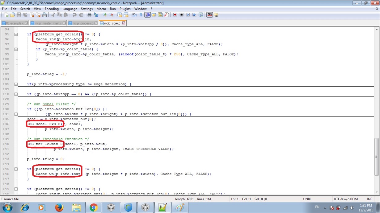Save the current file via toolbar
Screen dimensions: 380x213
pos(19,15)
